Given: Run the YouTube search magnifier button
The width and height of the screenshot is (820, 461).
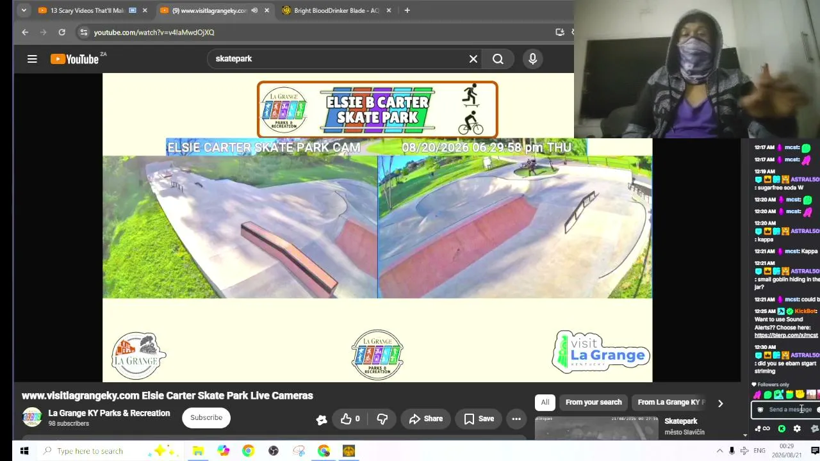Looking at the screenshot, I should 498,59.
